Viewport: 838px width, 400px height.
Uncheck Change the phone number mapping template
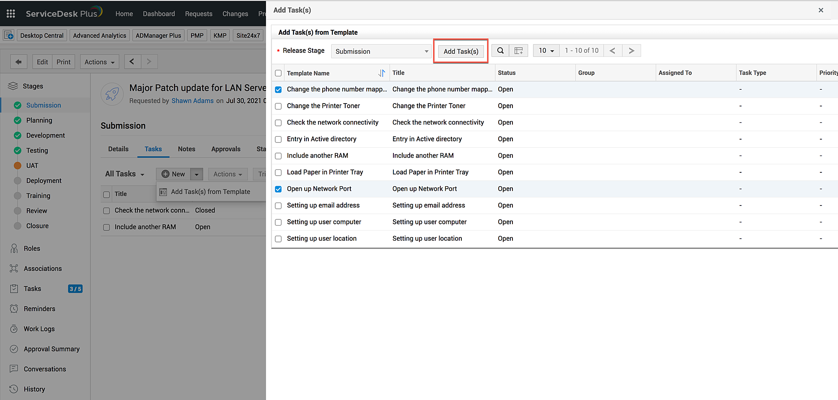pyautogui.click(x=278, y=89)
